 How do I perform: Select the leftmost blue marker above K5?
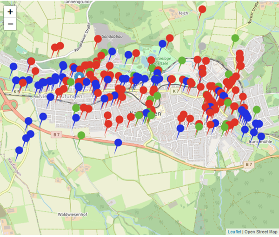tap(13, 67)
